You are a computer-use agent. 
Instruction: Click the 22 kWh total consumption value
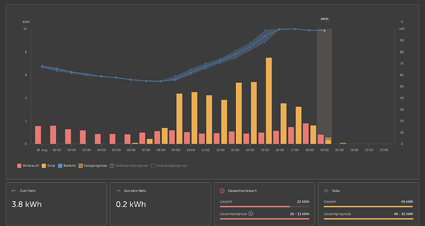(303, 201)
